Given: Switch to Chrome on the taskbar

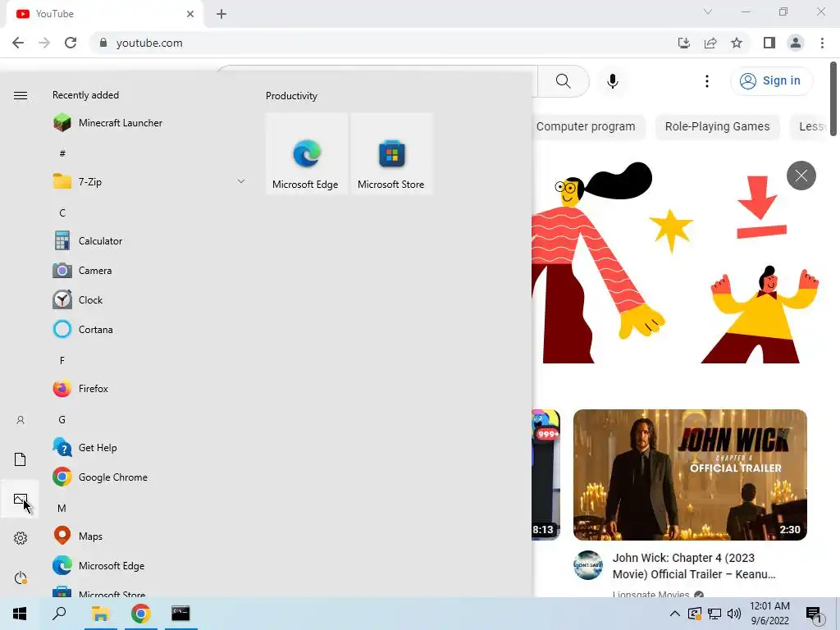Looking at the screenshot, I should coord(140,614).
